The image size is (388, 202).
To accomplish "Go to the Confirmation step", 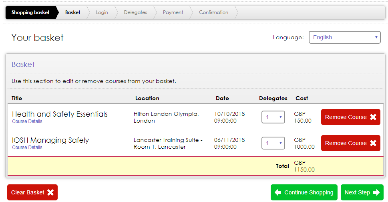I will [213, 12].
